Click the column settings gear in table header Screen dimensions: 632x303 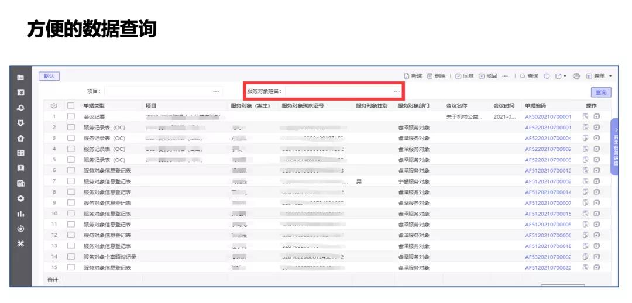tap(54, 106)
